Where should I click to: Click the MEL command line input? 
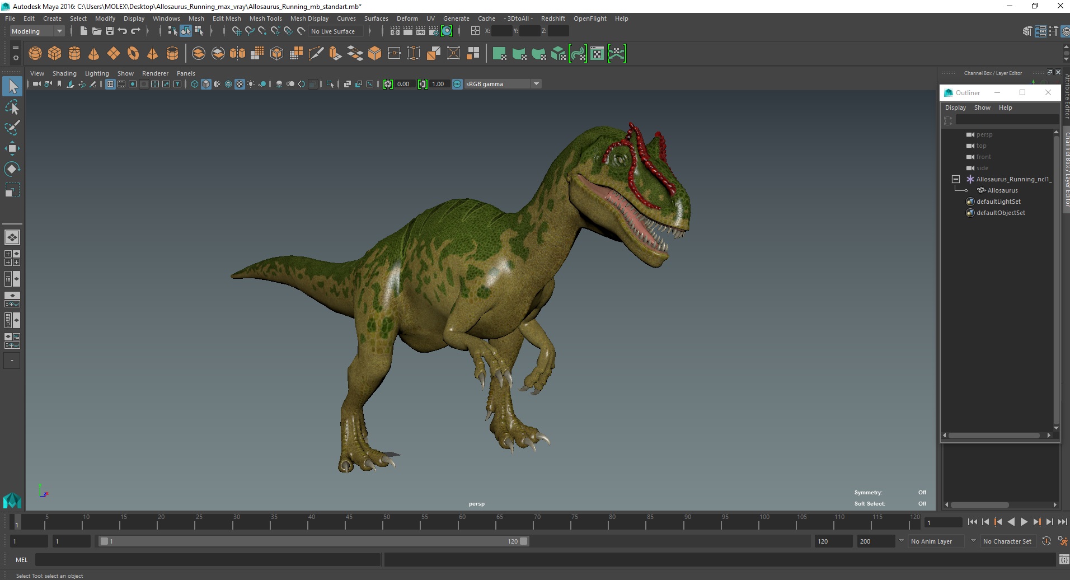click(x=208, y=559)
